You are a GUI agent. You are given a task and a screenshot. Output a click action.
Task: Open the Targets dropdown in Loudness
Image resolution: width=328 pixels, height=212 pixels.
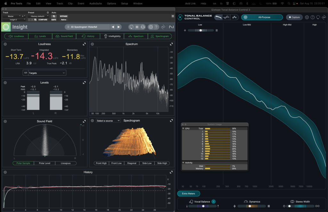(x=44, y=73)
